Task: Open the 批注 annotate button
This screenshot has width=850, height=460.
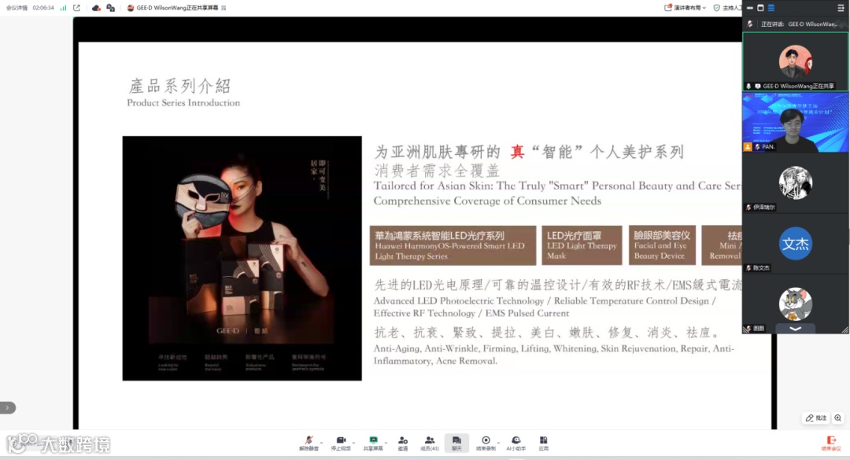Action: point(816,418)
